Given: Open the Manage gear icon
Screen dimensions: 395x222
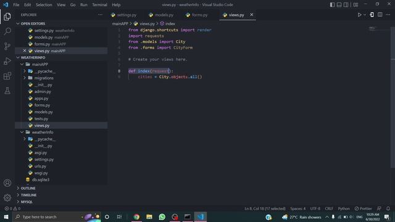Looking at the screenshot, I should [7, 198].
